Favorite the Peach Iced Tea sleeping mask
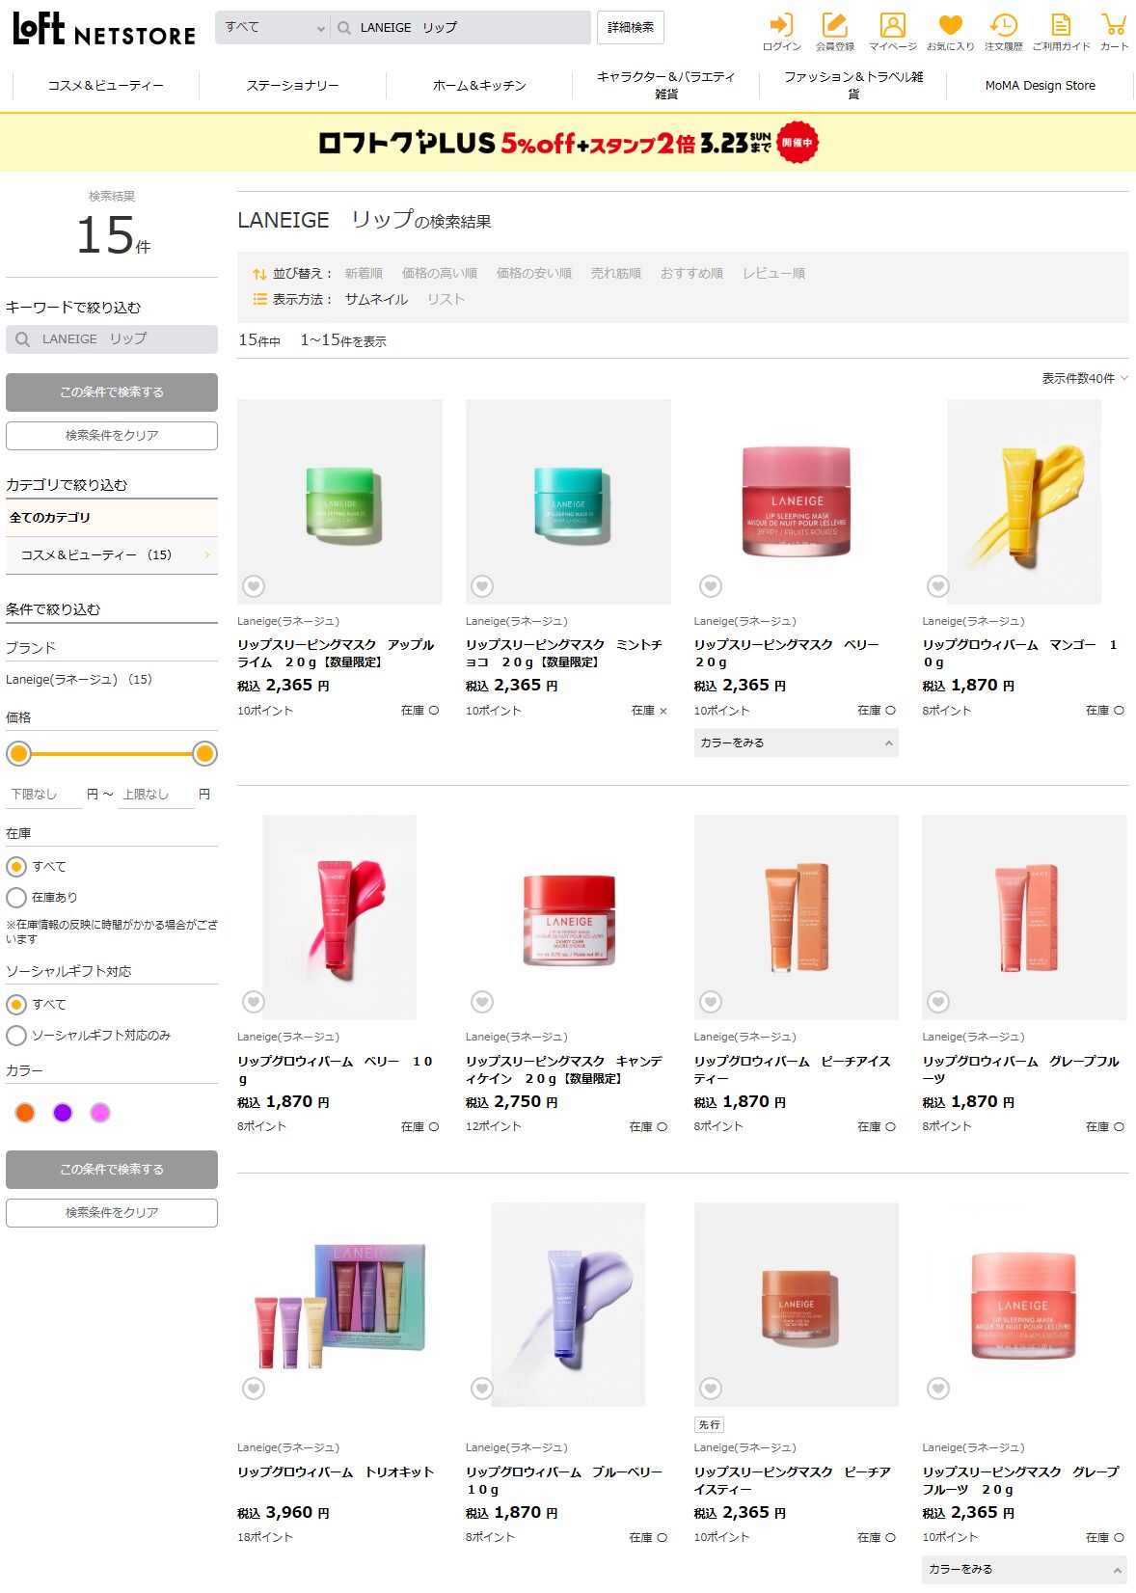The image size is (1136, 1593). [x=711, y=1389]
